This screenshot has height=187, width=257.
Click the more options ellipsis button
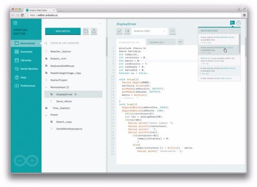172,31
